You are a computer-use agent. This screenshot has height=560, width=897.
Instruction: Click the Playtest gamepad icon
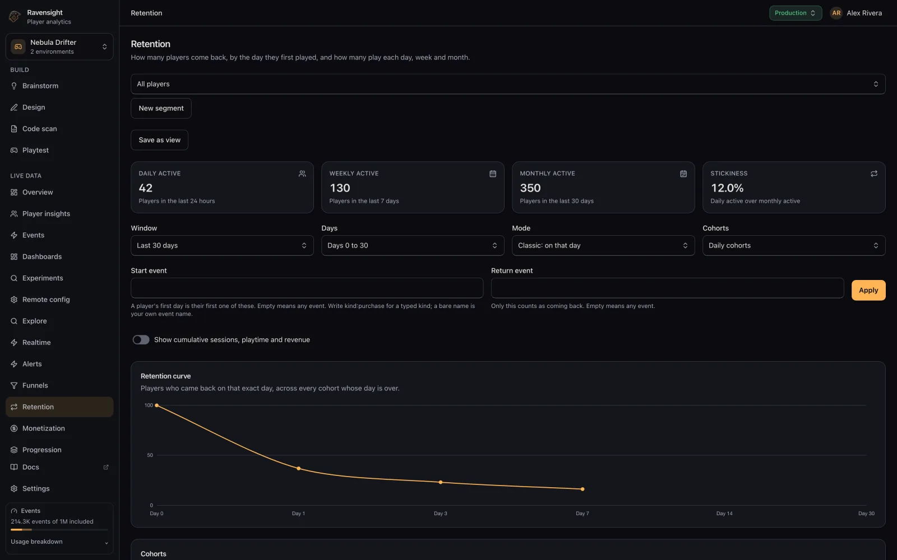[14, 150]
